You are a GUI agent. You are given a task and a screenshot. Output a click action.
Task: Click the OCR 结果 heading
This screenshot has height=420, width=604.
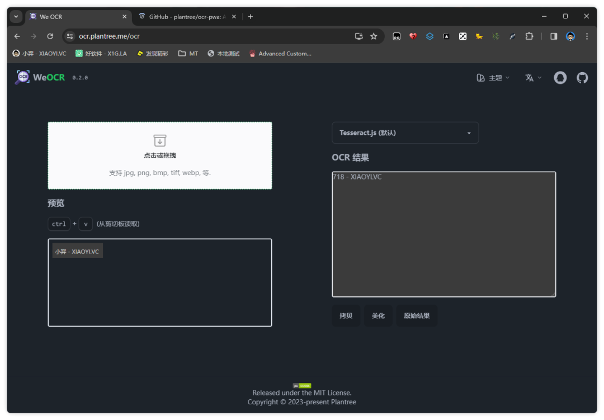coord(351,158)
